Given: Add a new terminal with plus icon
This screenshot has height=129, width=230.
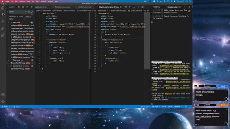Looking at the screenshot, I should 184,7.
